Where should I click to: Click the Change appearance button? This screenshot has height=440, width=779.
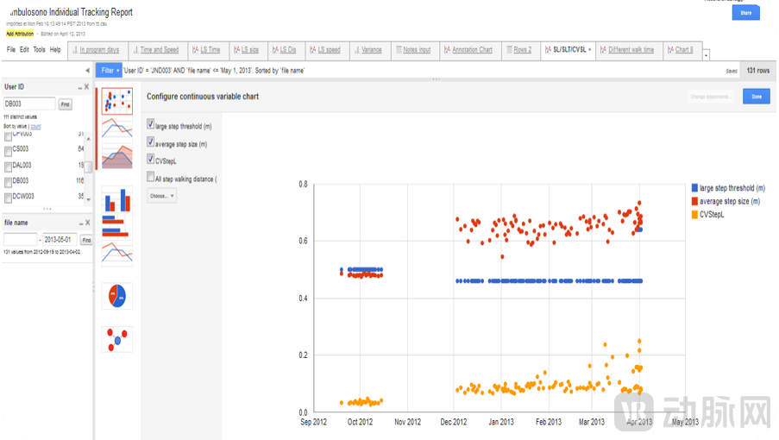pos(709,97)
